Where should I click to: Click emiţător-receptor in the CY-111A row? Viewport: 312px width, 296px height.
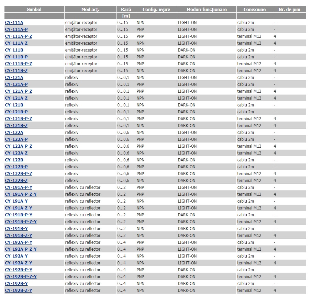point(81,23)
